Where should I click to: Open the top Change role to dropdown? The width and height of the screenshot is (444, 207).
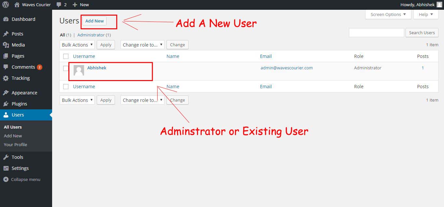pyautogui.click(x=142, y=45)
